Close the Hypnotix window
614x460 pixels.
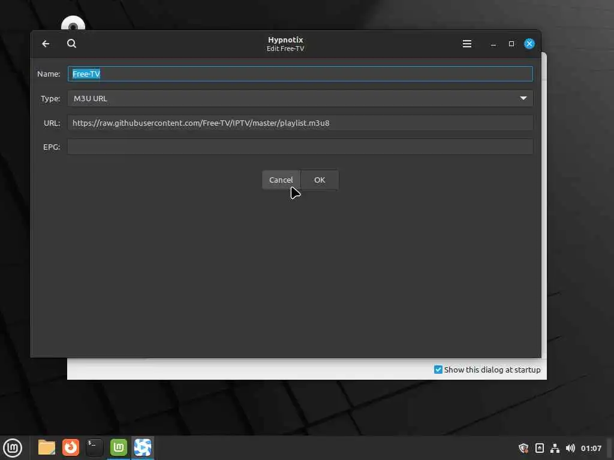(529, 44)
